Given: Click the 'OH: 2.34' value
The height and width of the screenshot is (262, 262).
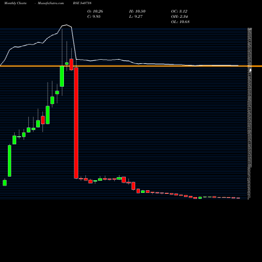Looking at the screenshot, I should point(179,16).
